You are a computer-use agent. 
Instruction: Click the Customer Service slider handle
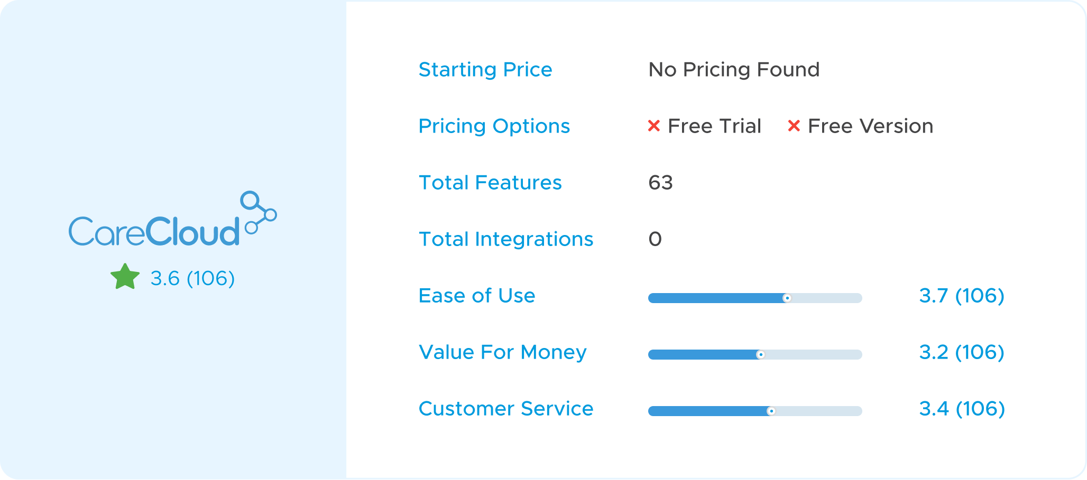[x=771, y=411]
